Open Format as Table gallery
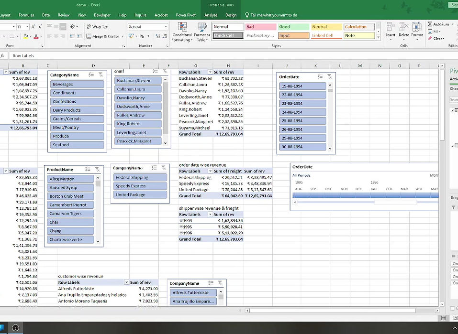The image size is (458, 334). [202, 32]
